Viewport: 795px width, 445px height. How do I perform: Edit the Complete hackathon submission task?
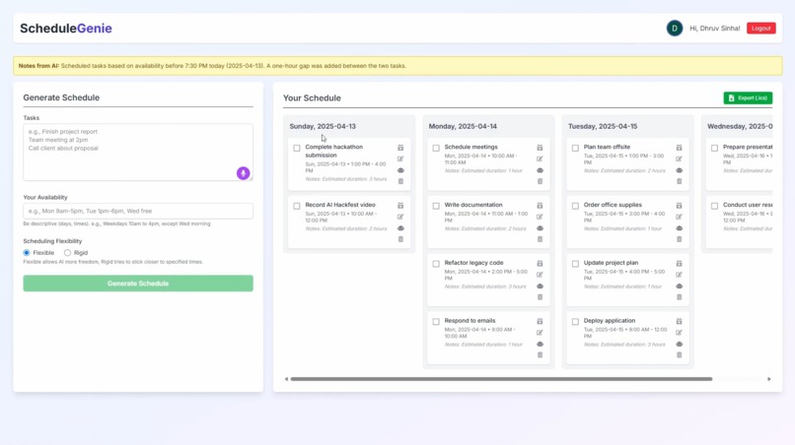400,159
